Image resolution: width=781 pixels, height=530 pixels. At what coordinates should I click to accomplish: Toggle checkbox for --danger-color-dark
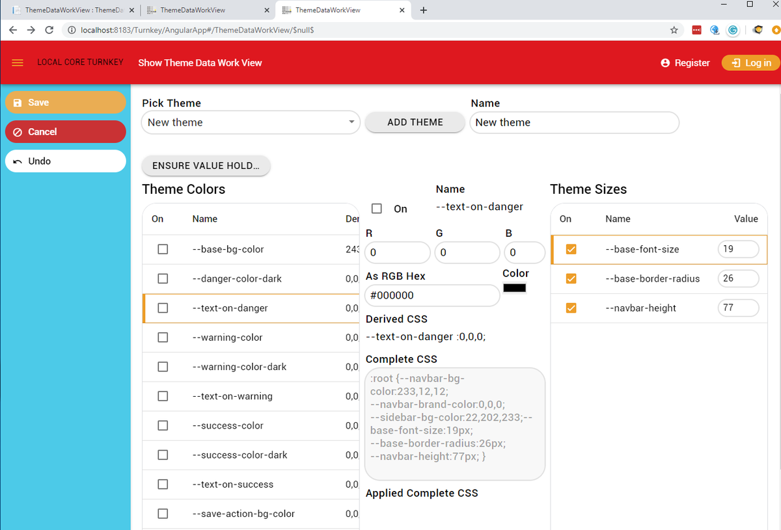point(163,278)
